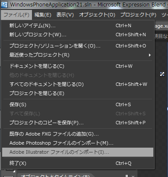Select プロジェクト/ソリューションを開く(O)...
168x177 pixels.
click(x=78, y=46)
